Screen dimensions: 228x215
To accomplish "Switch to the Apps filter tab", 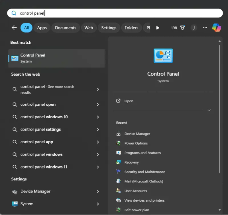I will click(42, 28).
